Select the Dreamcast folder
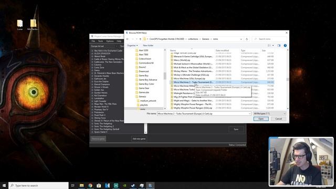This screenshot has width=336, height=189. click(x=143, y=71)
